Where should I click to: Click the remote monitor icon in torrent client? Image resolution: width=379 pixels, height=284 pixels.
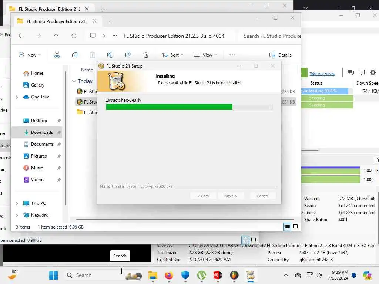[362, 72]
